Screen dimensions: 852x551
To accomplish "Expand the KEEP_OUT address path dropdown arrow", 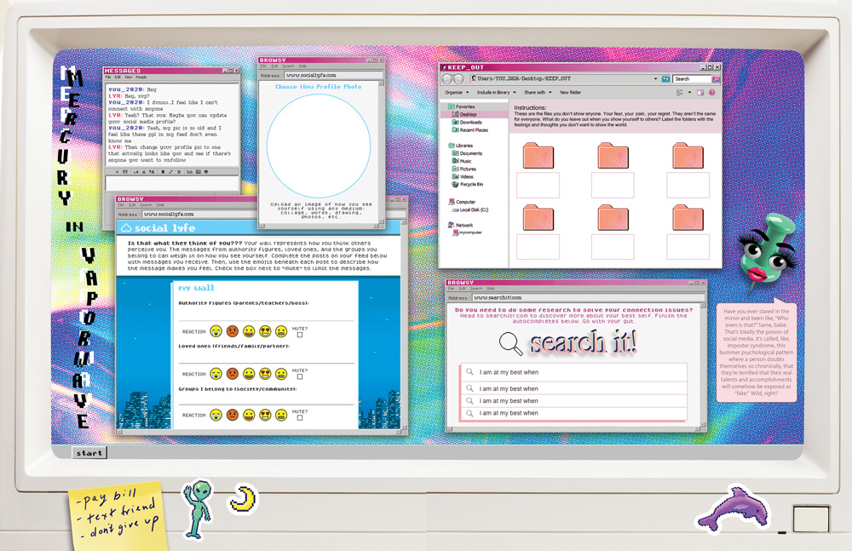I will point(656,79).
